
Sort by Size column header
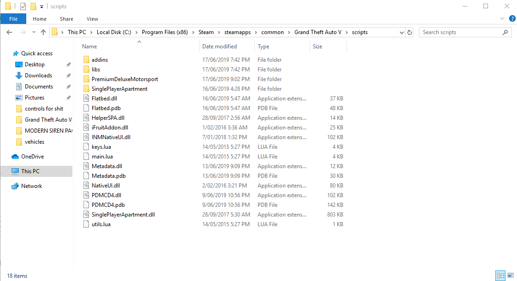pos(317,47)
